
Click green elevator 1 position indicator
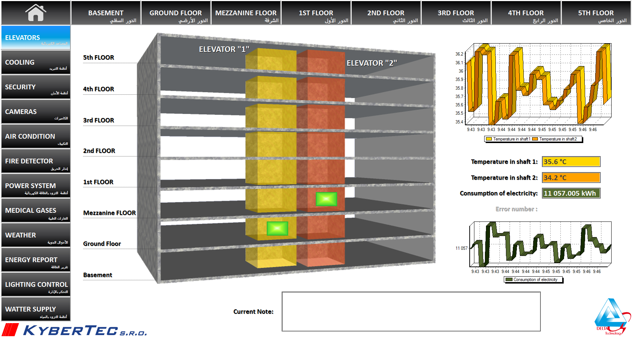[x=277, y=228]
